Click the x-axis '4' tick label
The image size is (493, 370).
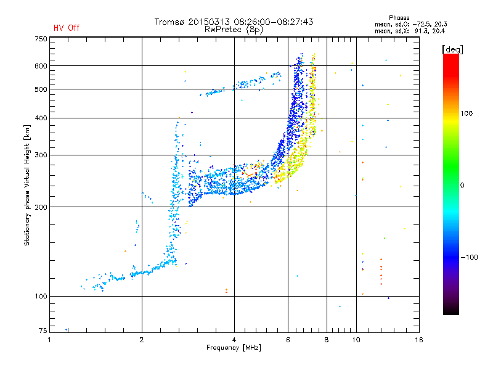[x=234, y=340]
